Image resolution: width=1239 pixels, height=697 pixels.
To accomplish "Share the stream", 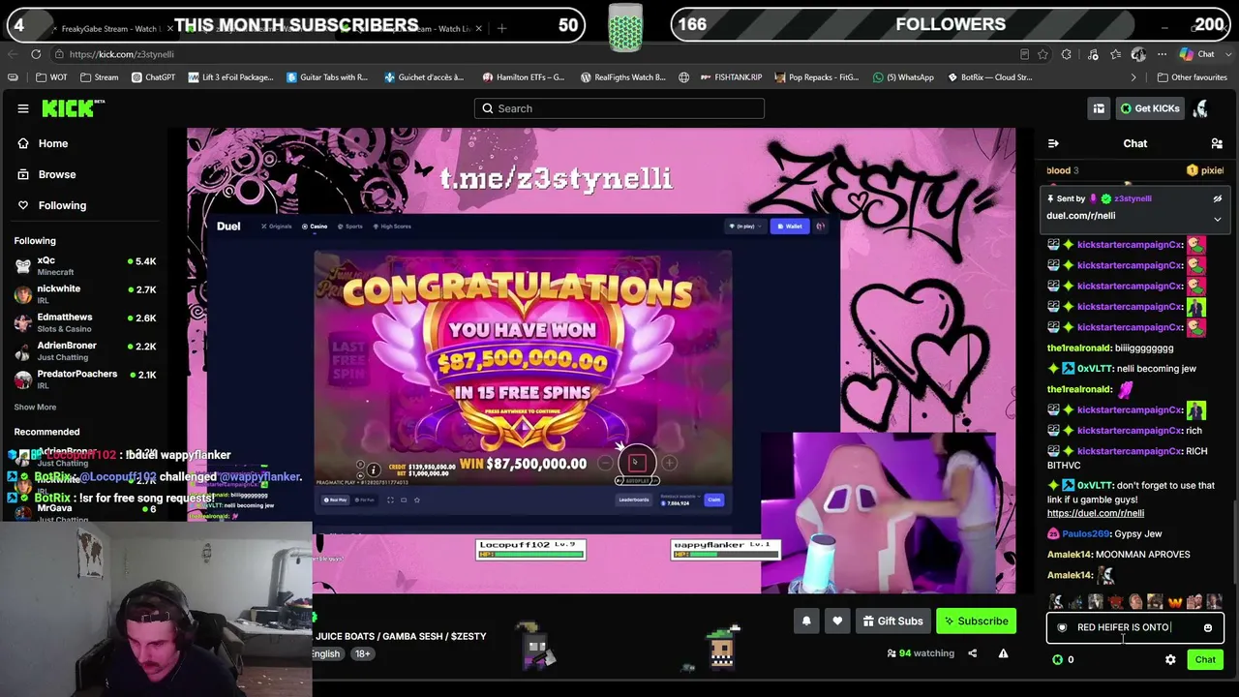I will 972,653.
